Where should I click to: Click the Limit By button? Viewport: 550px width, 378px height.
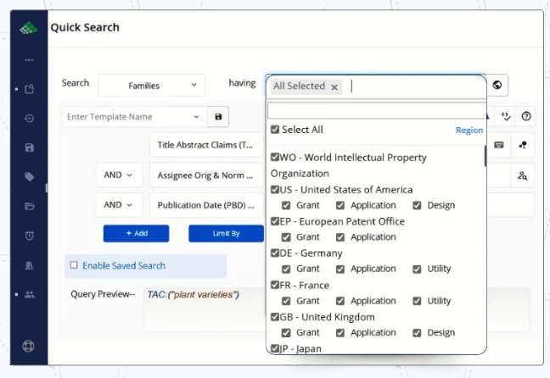pos(226,233)
